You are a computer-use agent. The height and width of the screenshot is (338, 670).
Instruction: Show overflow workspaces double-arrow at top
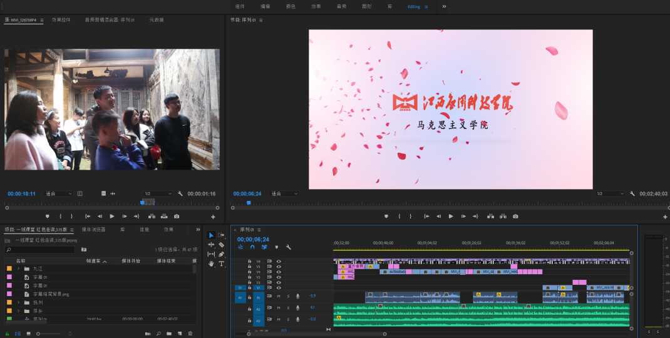pos(445,6)
